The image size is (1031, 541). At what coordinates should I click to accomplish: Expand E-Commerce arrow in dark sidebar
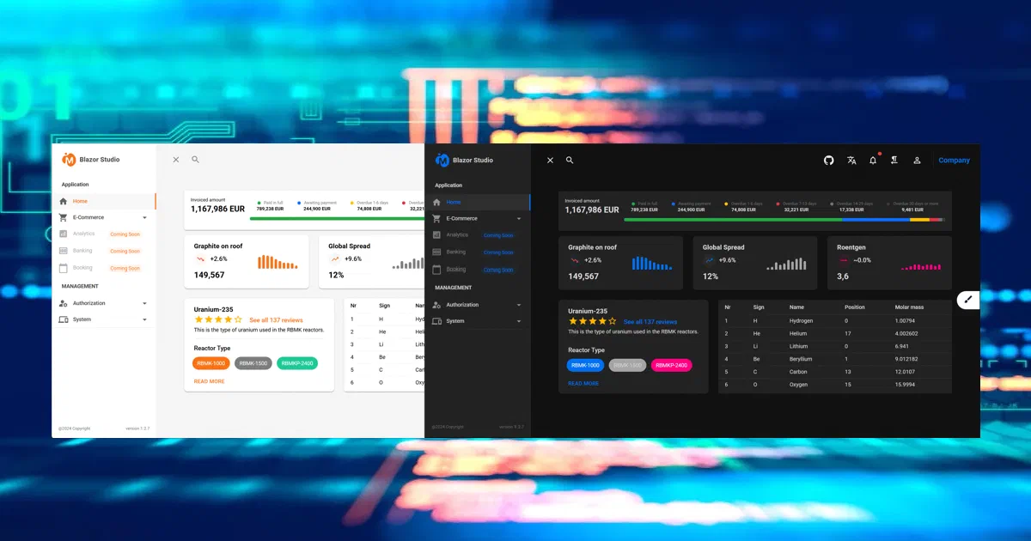(x=519, y=219)
